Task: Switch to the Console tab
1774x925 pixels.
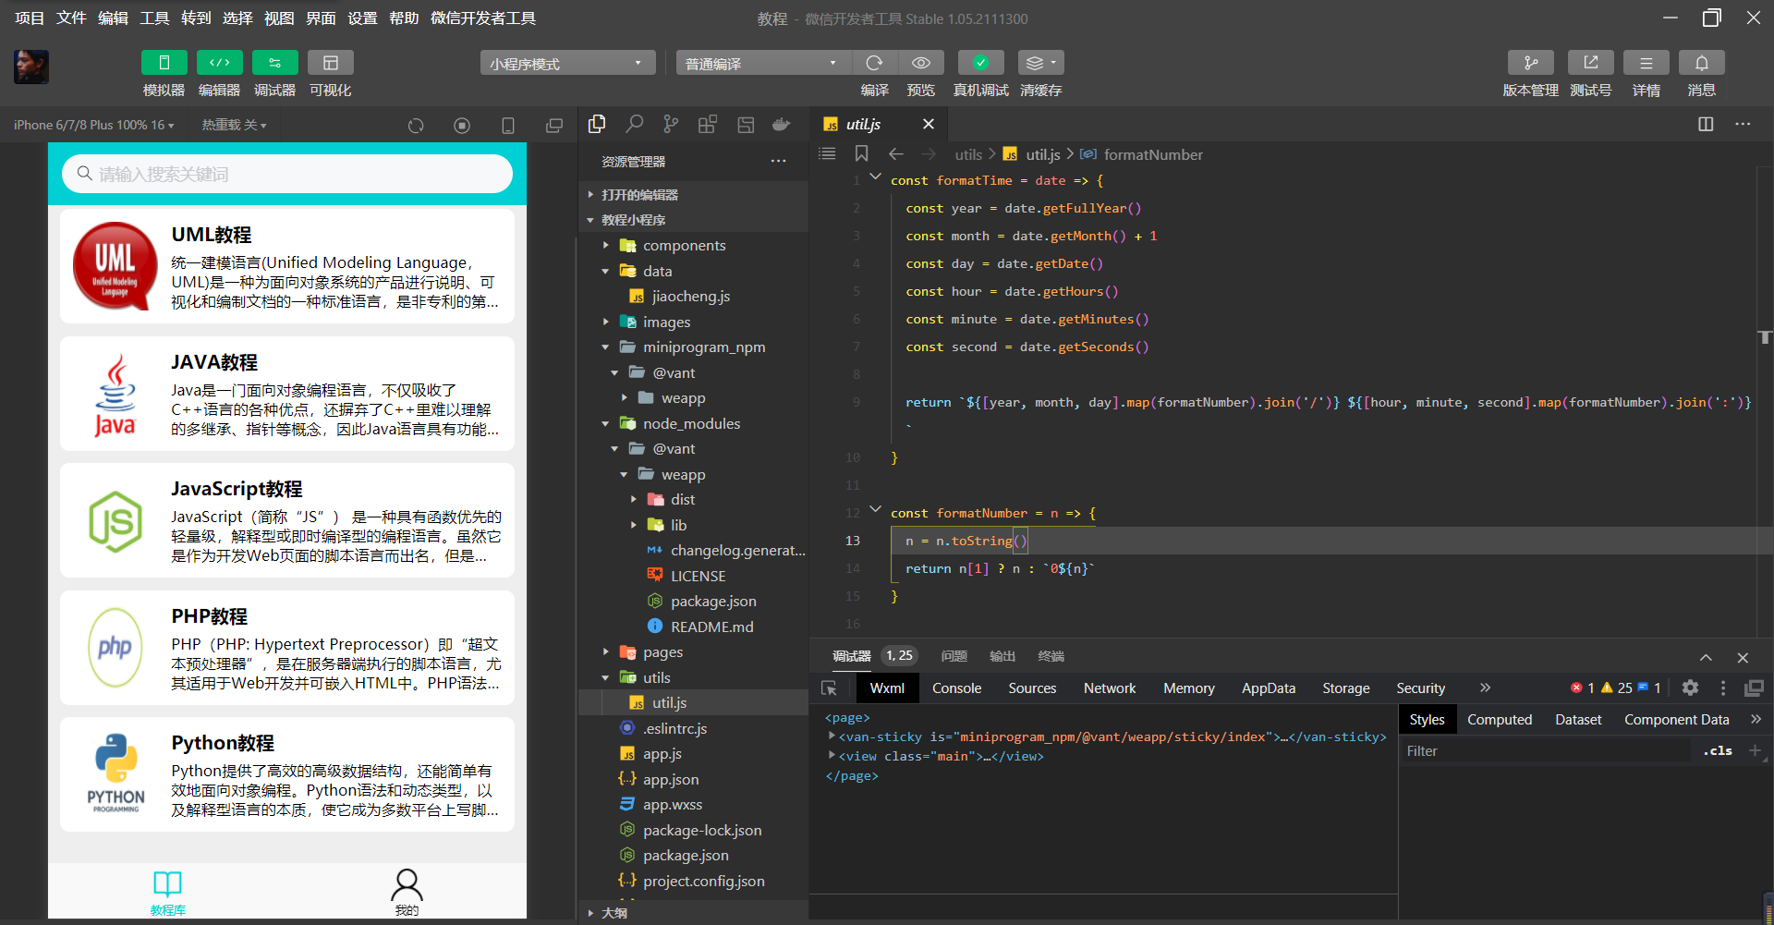Action: point(956,688)
